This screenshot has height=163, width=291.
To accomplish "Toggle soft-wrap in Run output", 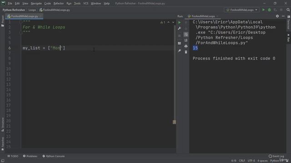I will pos(186,34).
